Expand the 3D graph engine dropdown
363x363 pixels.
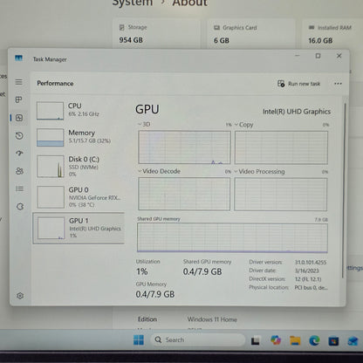pyautogui.click(x=144, y=125)
